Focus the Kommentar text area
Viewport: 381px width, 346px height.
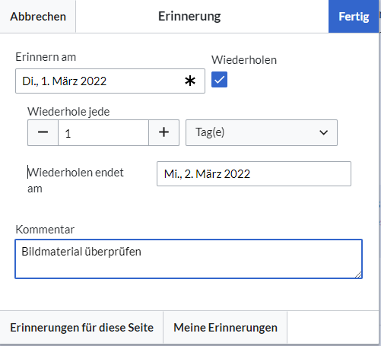189,259
